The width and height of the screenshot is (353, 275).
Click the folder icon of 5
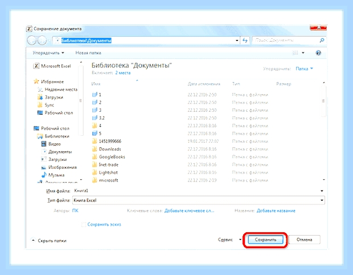[95, 134]
